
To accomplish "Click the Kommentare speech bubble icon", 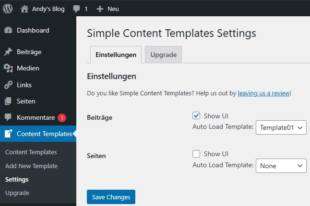I will click(8, 118).
